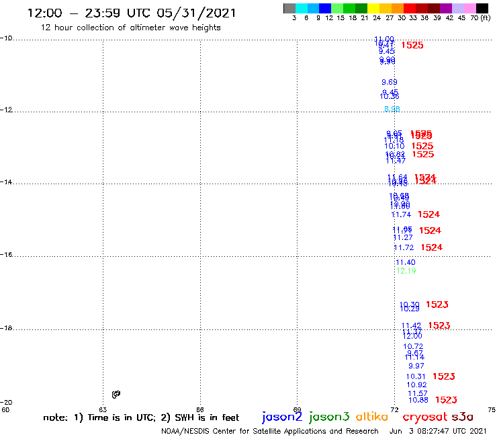Click the longitude axis label 72
The width and height of the screenshot is (497, 437).
[395, 409]
